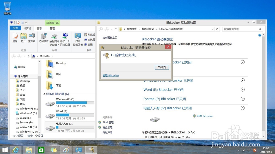275x154 pixels.
Task: Select the 电脑人人有 (G:) drive in file list
Action: pyautogui.click(x=70, y=127)
